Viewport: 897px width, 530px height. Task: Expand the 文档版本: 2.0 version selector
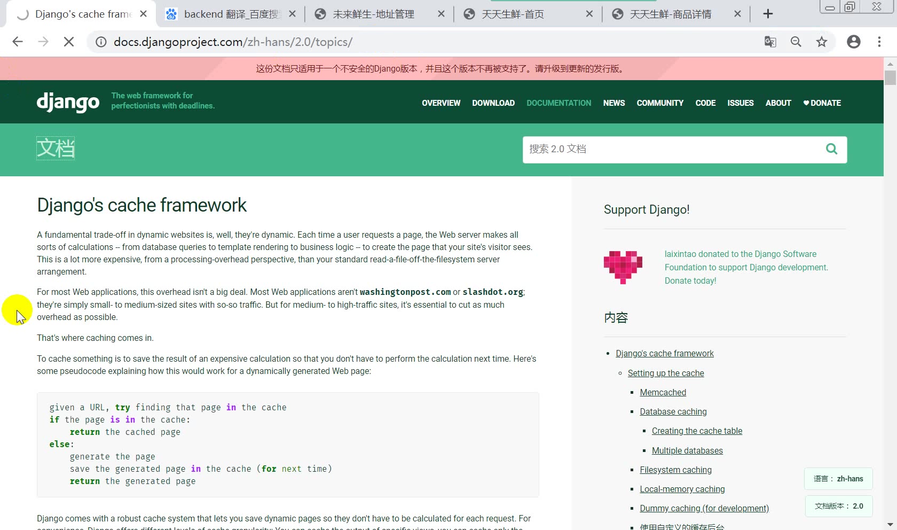click(x=839, y=506)
